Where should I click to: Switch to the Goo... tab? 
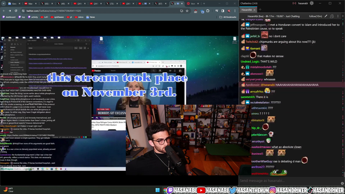click(15, 4)
